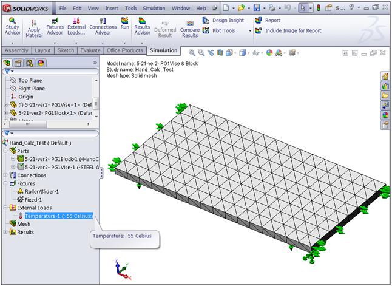Switch to the Sketch tab
Screen dimensions: 392x286
[x=66, y=50]
